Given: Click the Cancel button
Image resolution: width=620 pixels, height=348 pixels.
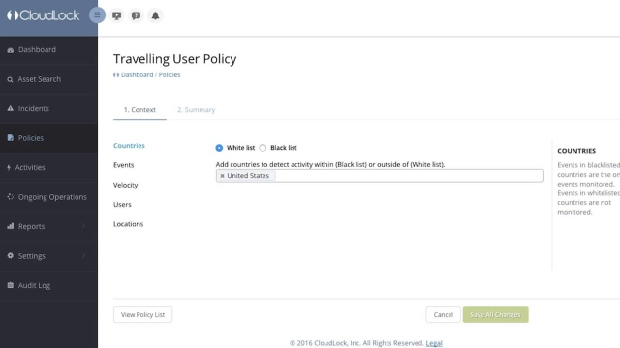Looking at the screenshot, I should tap(443, 314).
